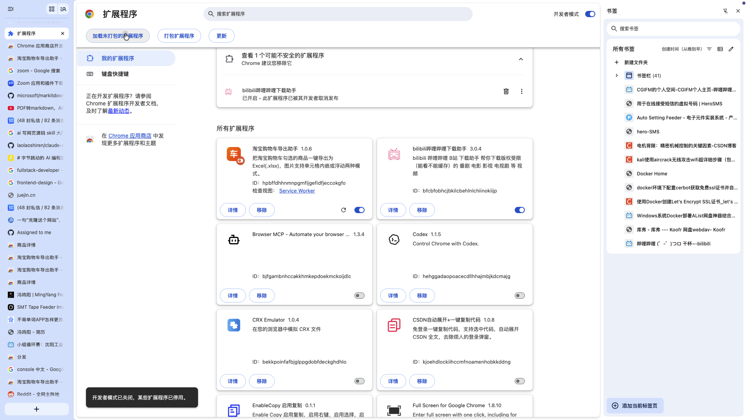Switch to SMT Tape Feeder tab
Viewport: 747px width, 420px height.
[x=37, y=307]
